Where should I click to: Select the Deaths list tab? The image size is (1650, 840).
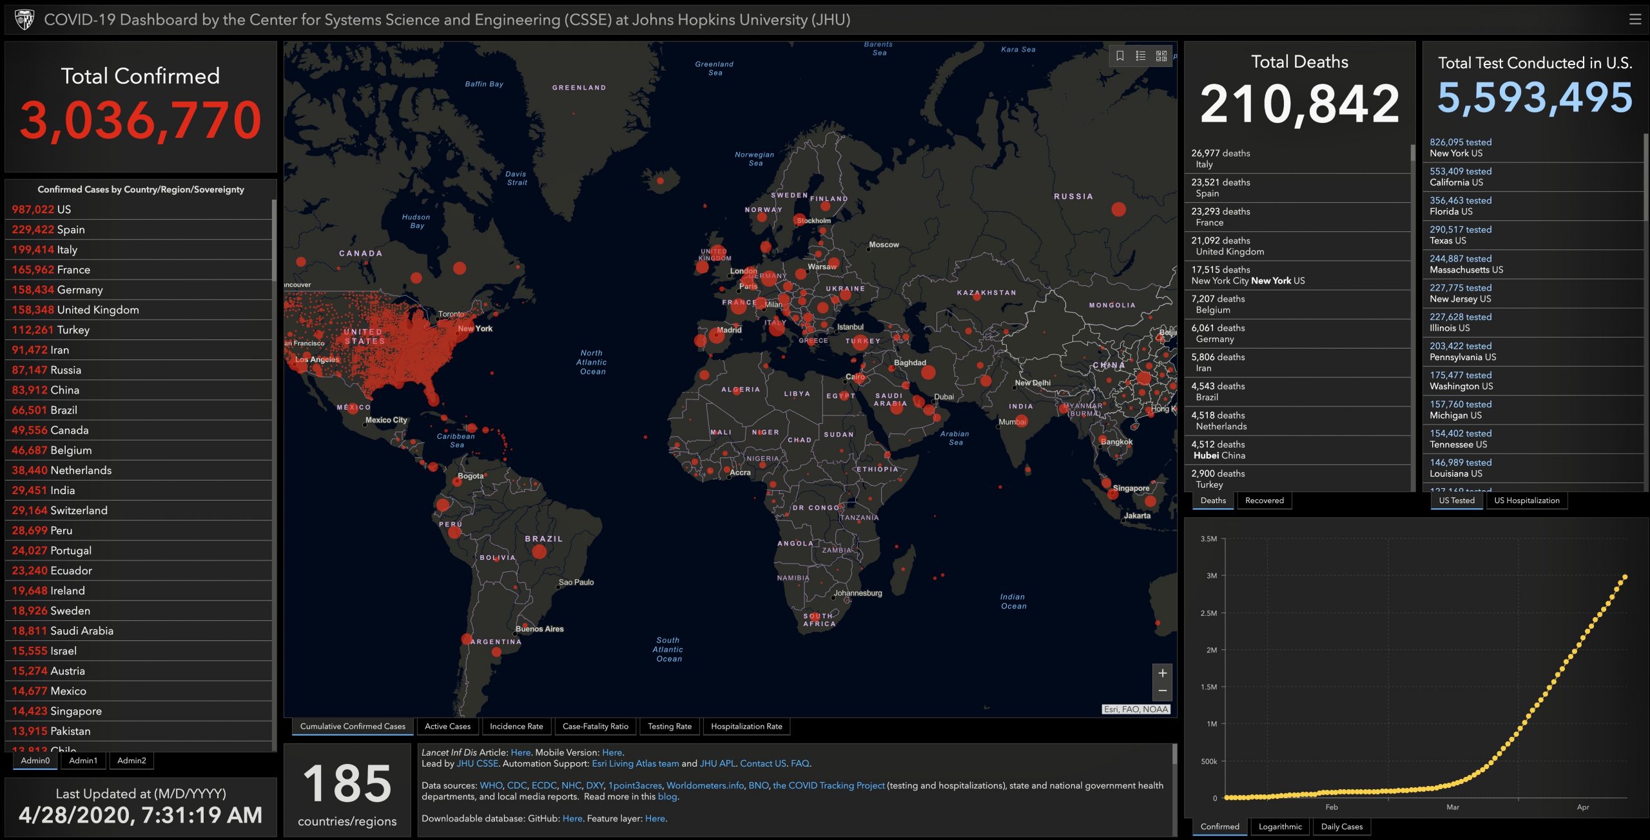click(1213, 501)
